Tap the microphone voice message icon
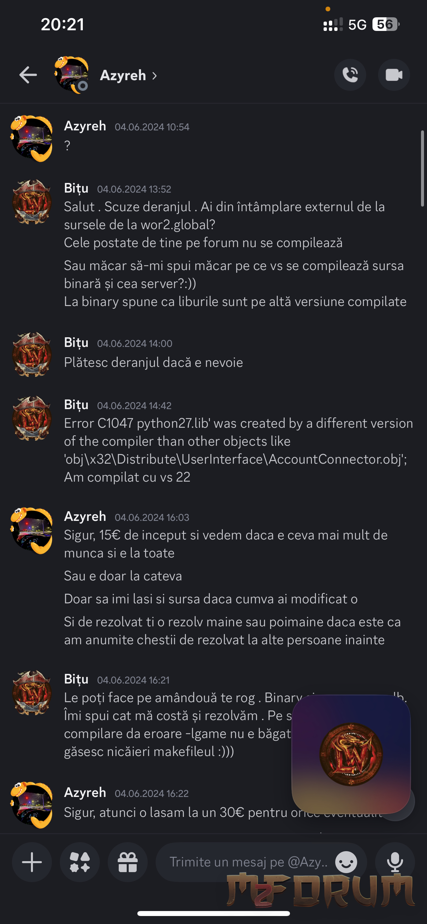The height and width of the screenshot is (924, 427). (395, 862)
